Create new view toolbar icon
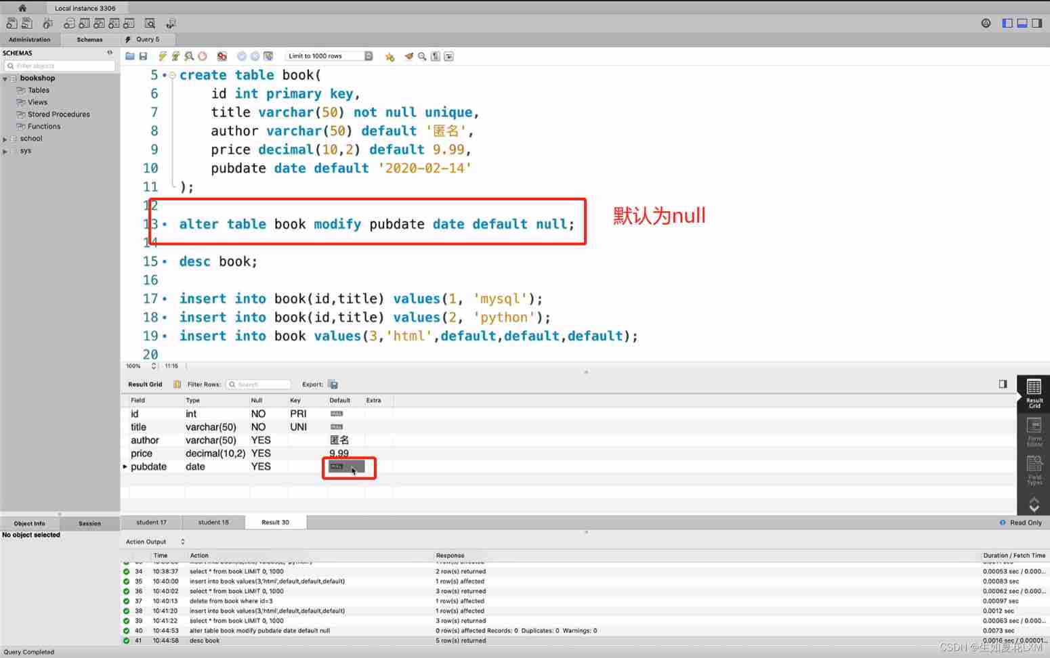 click(x=99, y=24)
